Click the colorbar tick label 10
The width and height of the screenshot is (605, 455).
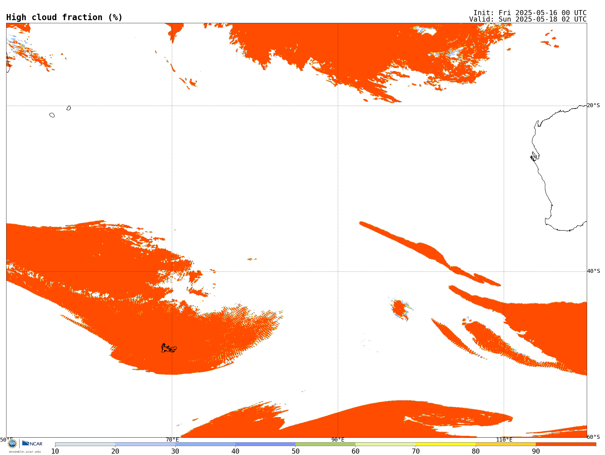pyautogui.click(x=55, y=451)
